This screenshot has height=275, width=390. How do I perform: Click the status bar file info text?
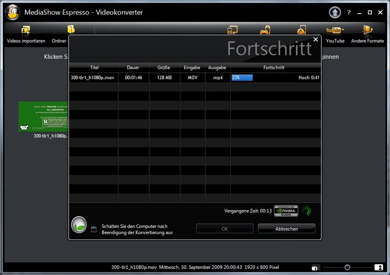[195, 267]
